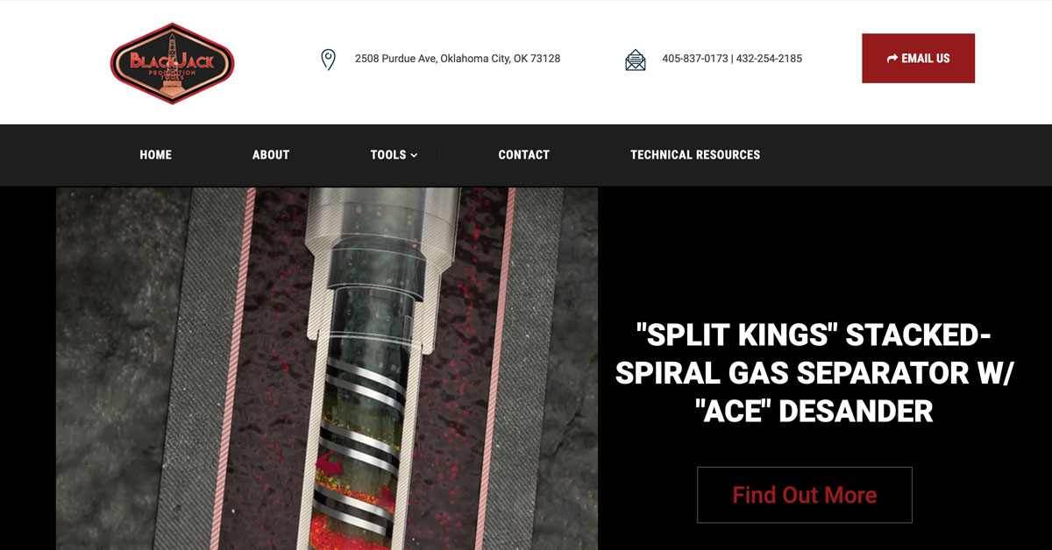The image size is (1052, 550).
Task: Call the 432-254-2185 phone number
Action: [x=769, y=59]
